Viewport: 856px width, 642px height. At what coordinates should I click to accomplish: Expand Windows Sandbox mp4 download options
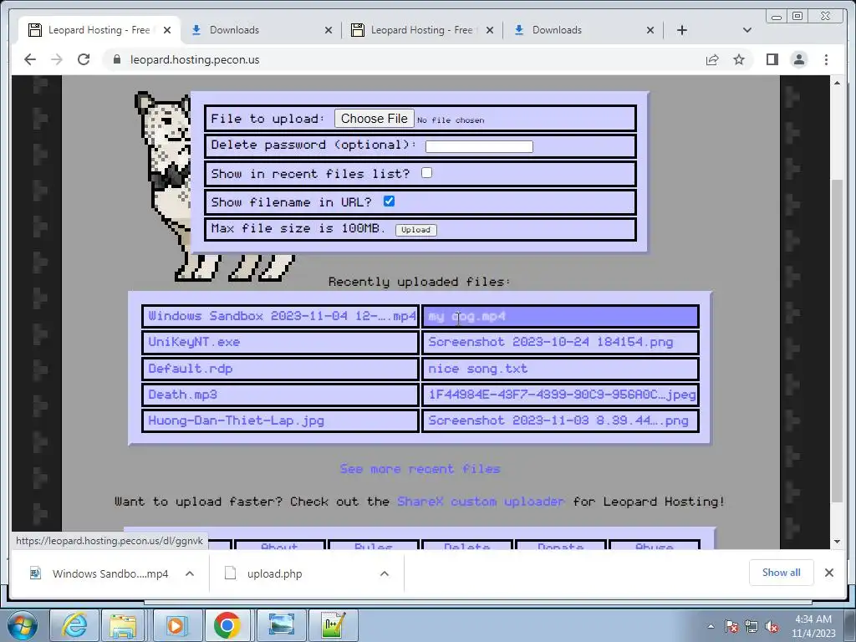(190, 573)
